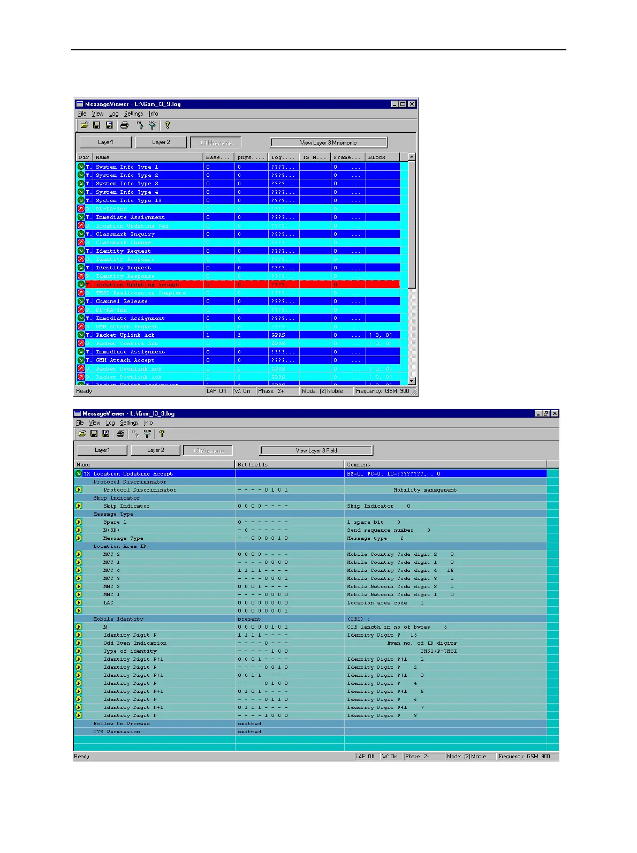The width and height of the screenshot is (637, 853).
Task: Click Layer 2 button in the message list window
Action: point(161,142)
